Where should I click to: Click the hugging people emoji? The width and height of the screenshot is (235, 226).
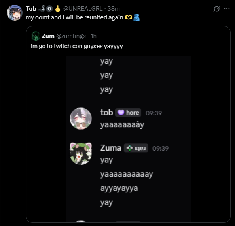pos(136,17)
